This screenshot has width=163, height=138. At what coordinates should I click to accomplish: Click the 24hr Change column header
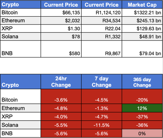coord(61,82)
